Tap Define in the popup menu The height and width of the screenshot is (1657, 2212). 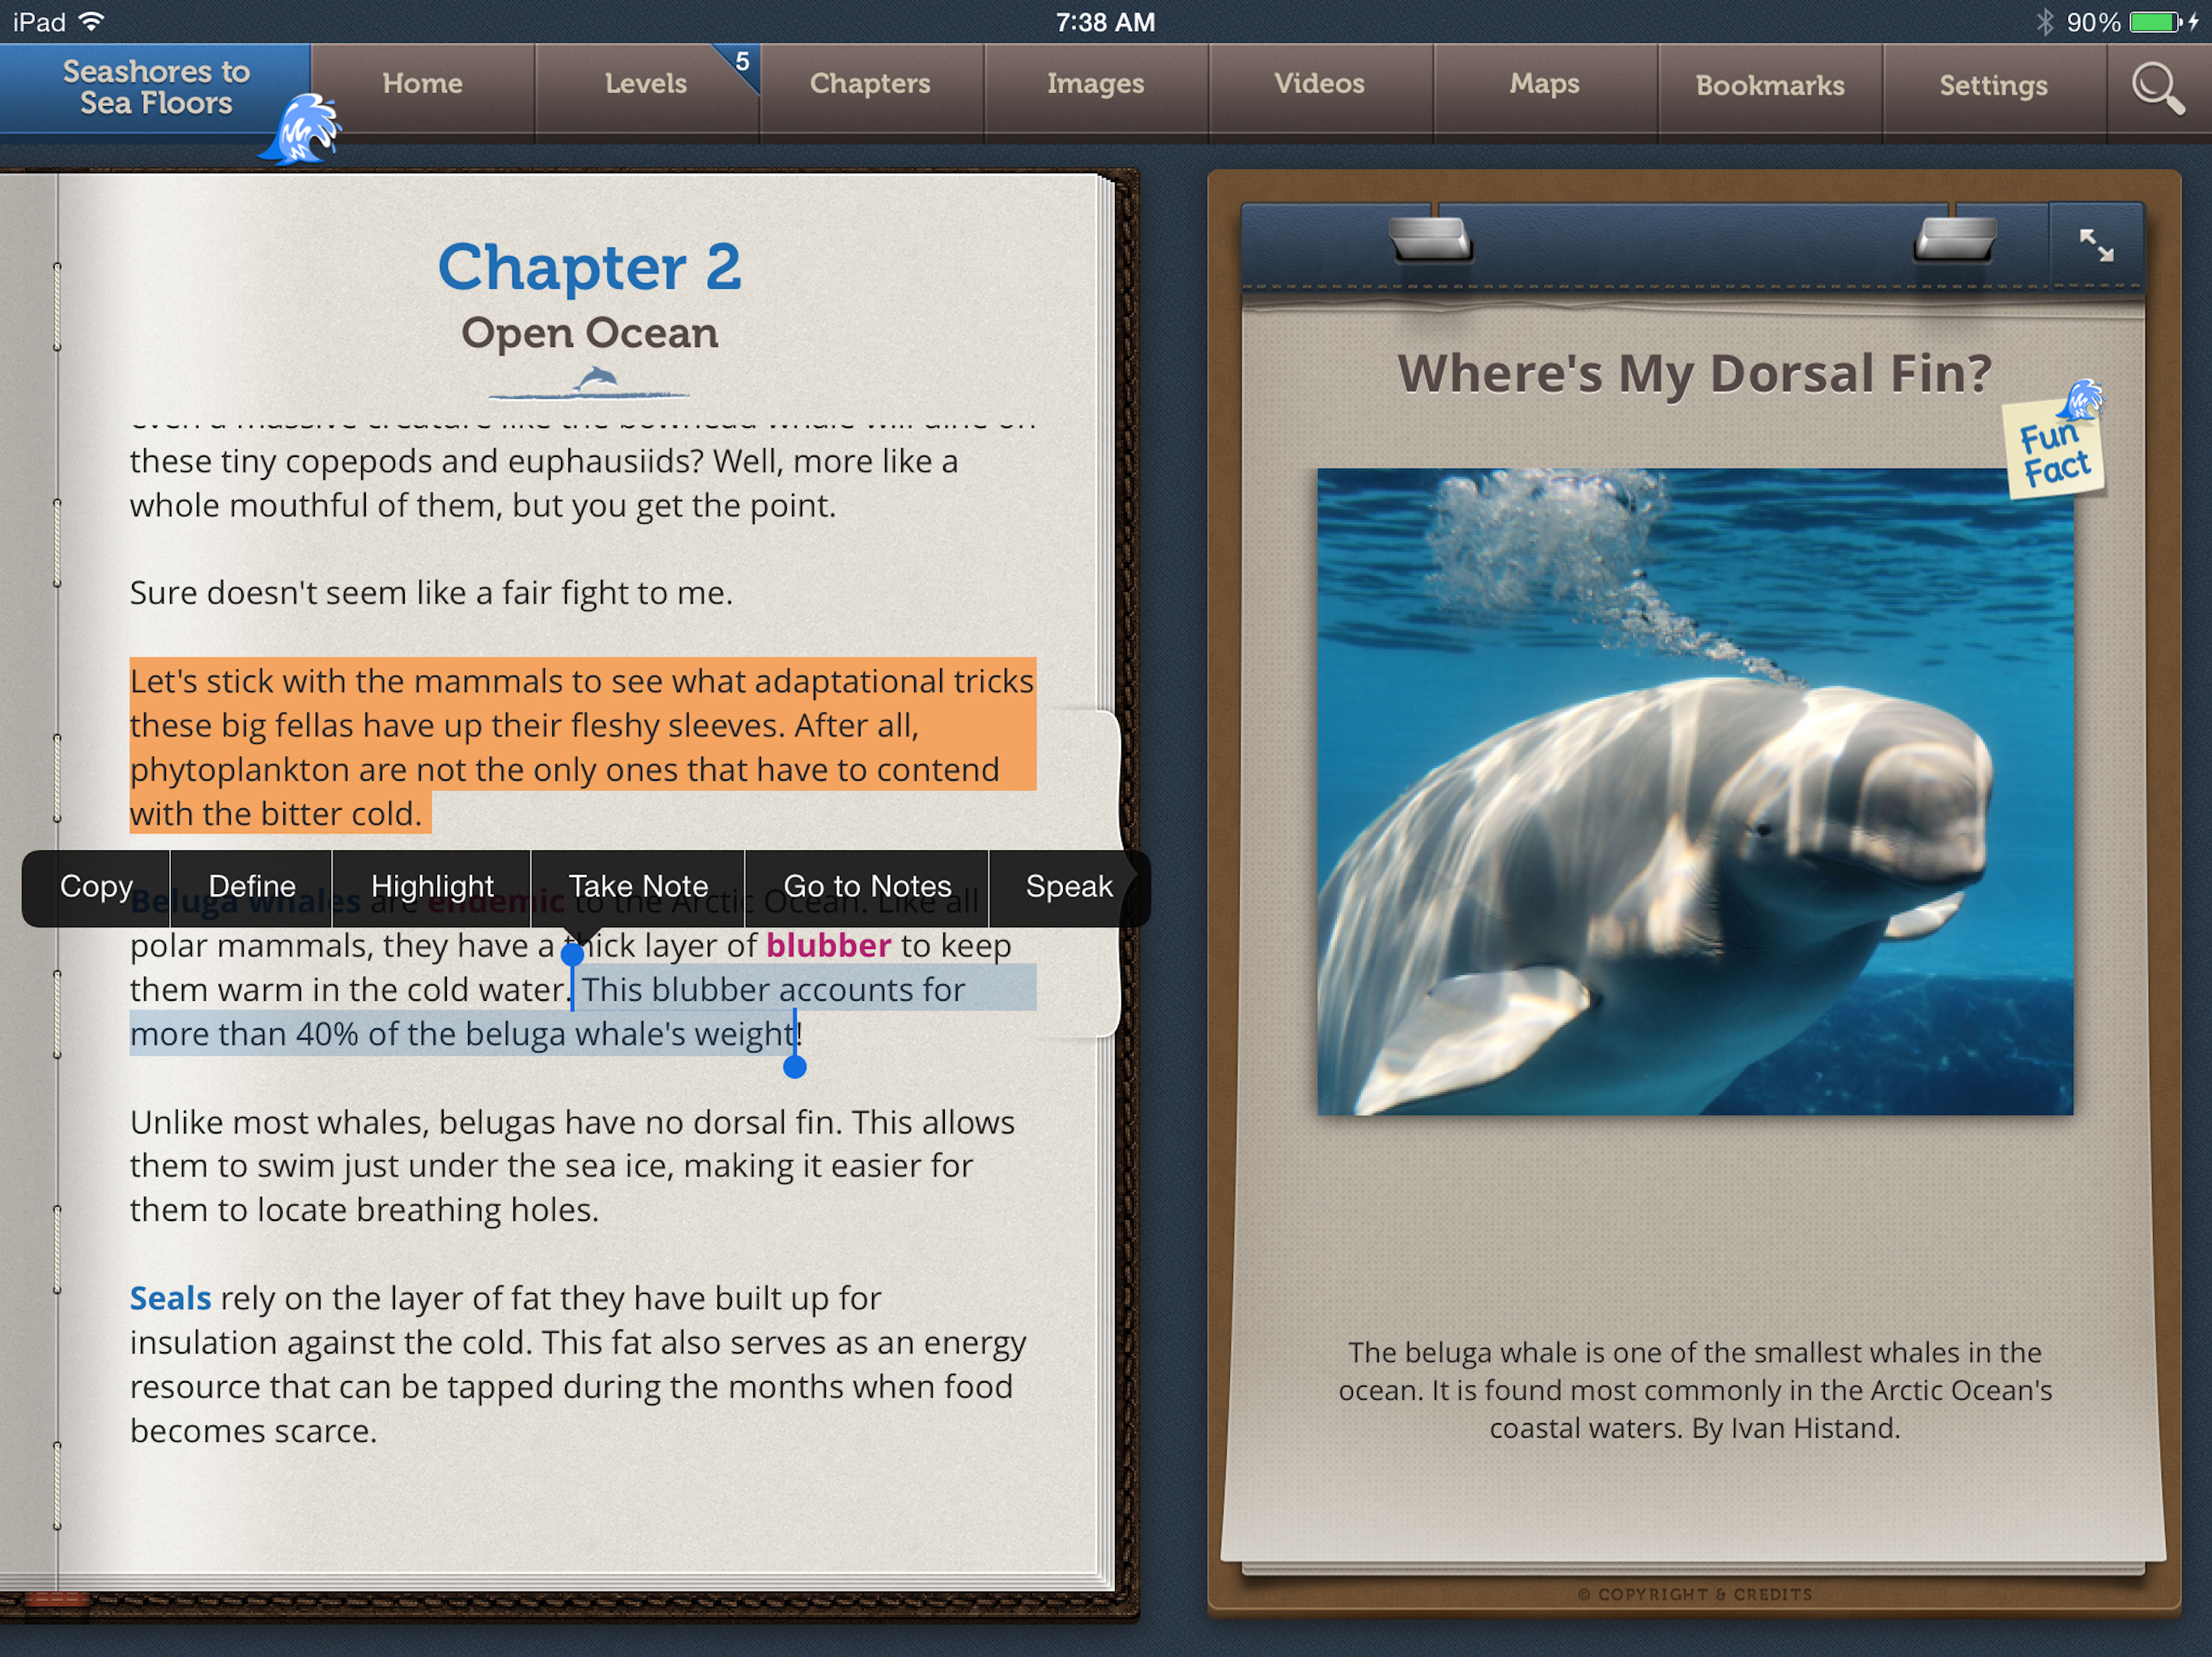coord(251,887)
